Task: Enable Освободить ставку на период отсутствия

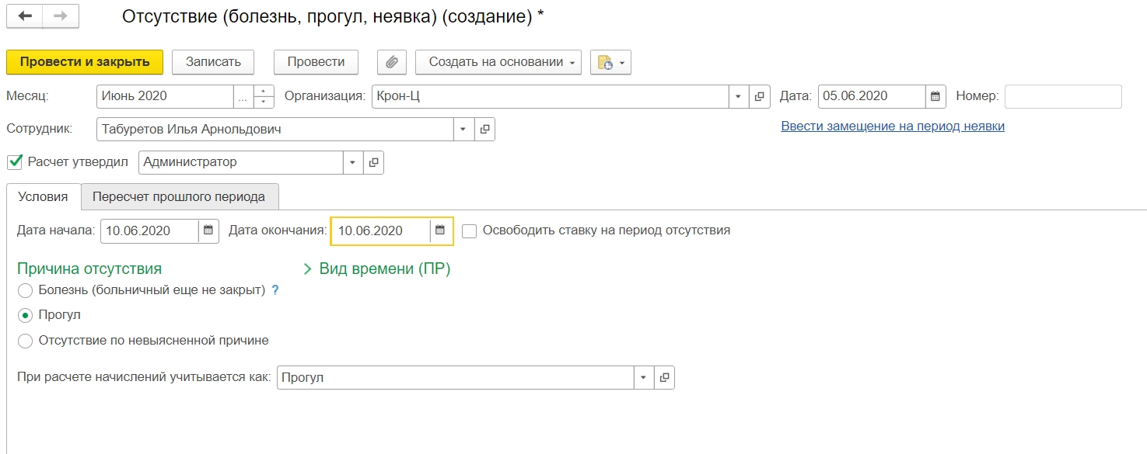Action: (469, 230)
